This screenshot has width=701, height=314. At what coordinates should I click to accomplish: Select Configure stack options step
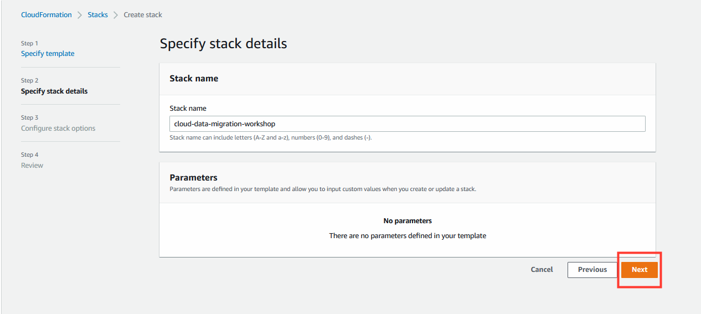click(58, 128)
